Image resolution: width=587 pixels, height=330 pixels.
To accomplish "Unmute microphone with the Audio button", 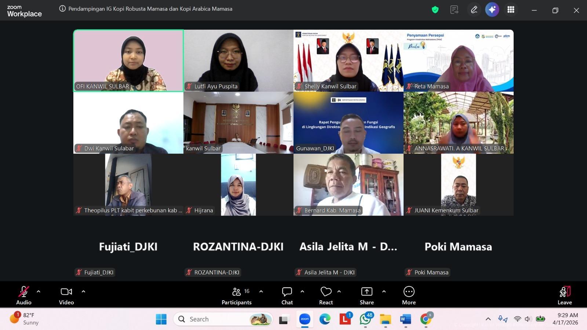I will (x=24, y=295).
